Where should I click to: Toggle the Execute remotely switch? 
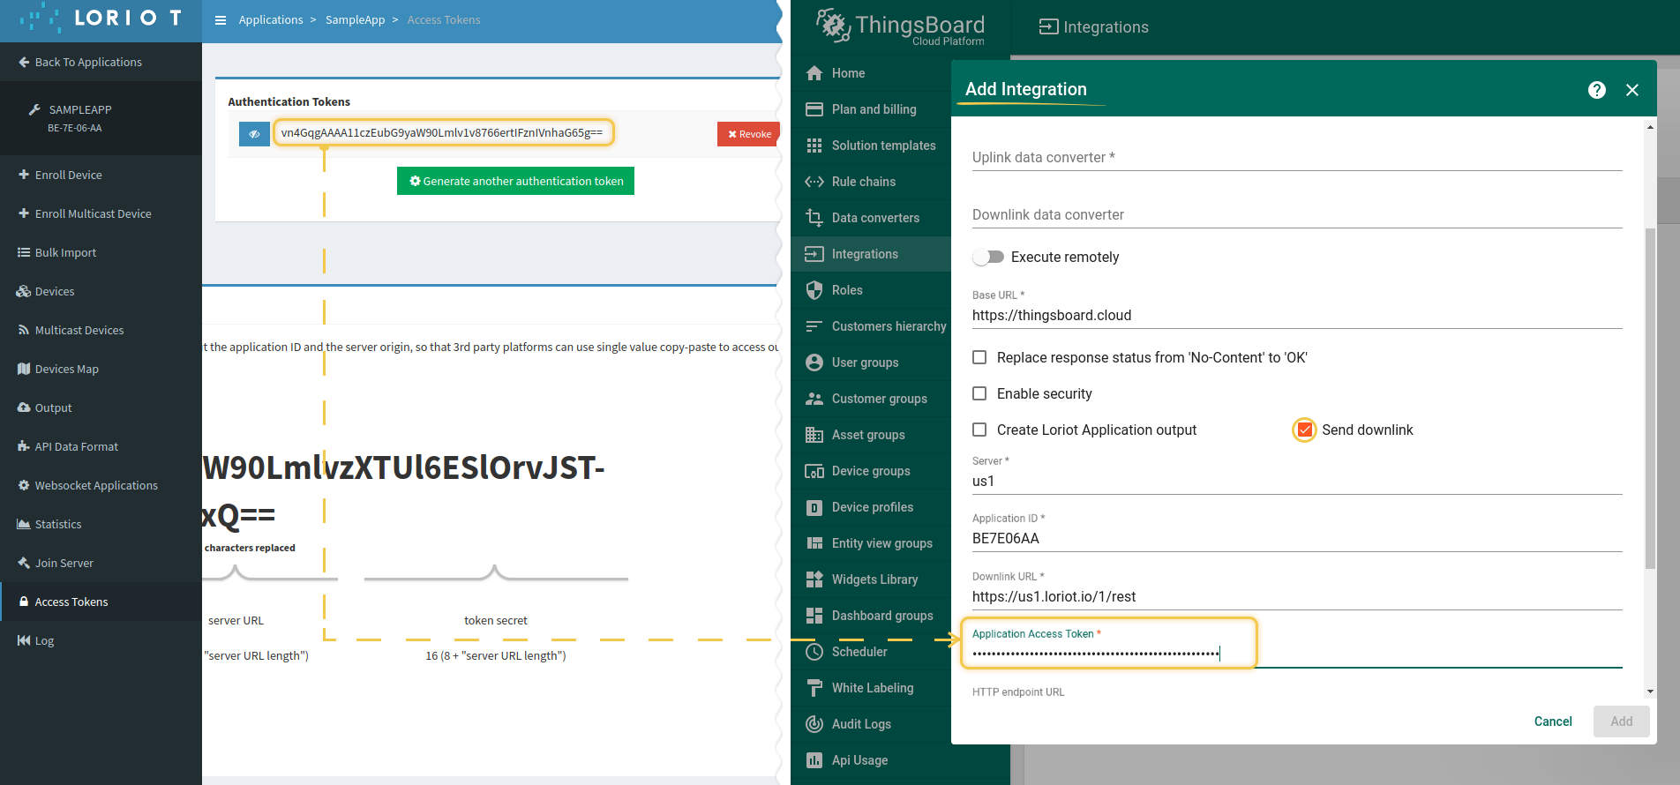pyautogui.click(x=988, y=257)
